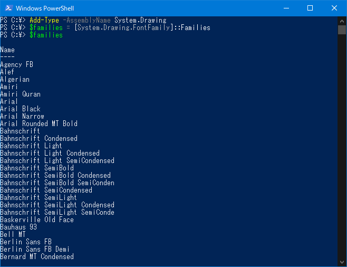
Task: Click the scrollbar down arrow
Action: pyautogui.click(x=342, y=262)
